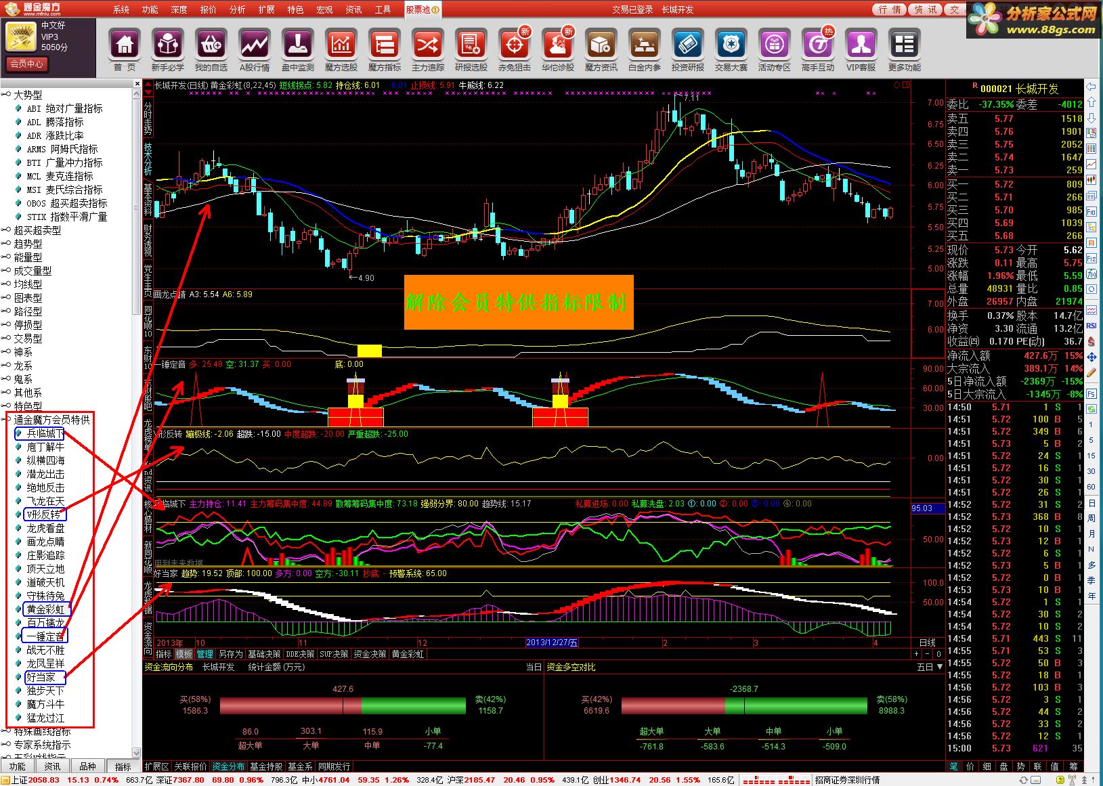Click the user avatar gold thumbnail

point(21,37)
